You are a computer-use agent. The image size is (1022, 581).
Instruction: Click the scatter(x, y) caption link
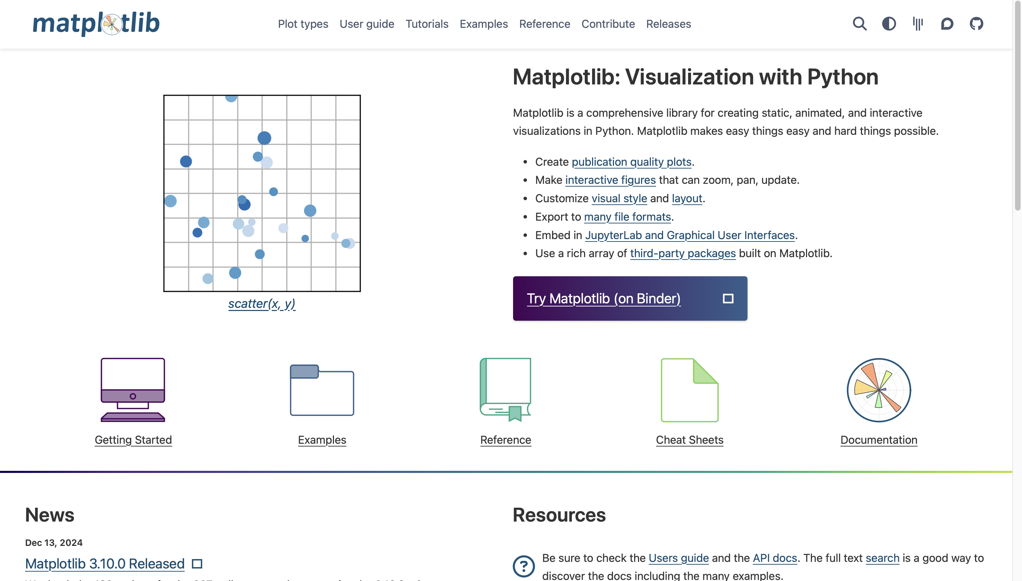pyautogui.click(x=262, y=304)
